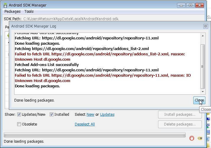Open the Packages menu
Screen dimensions: 211x148
12,12
